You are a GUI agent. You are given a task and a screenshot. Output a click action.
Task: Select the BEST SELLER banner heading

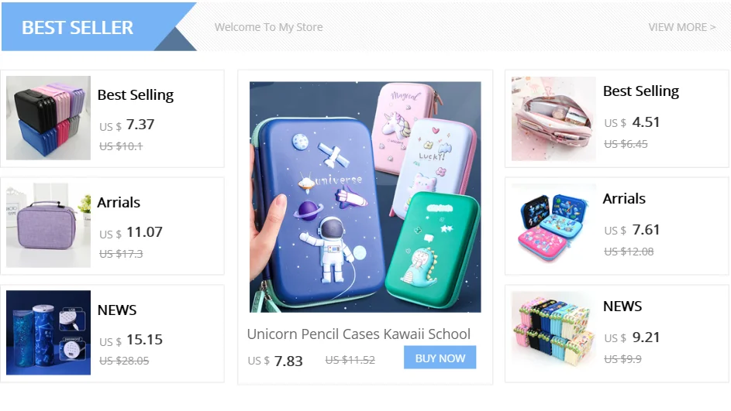[78, 27]
